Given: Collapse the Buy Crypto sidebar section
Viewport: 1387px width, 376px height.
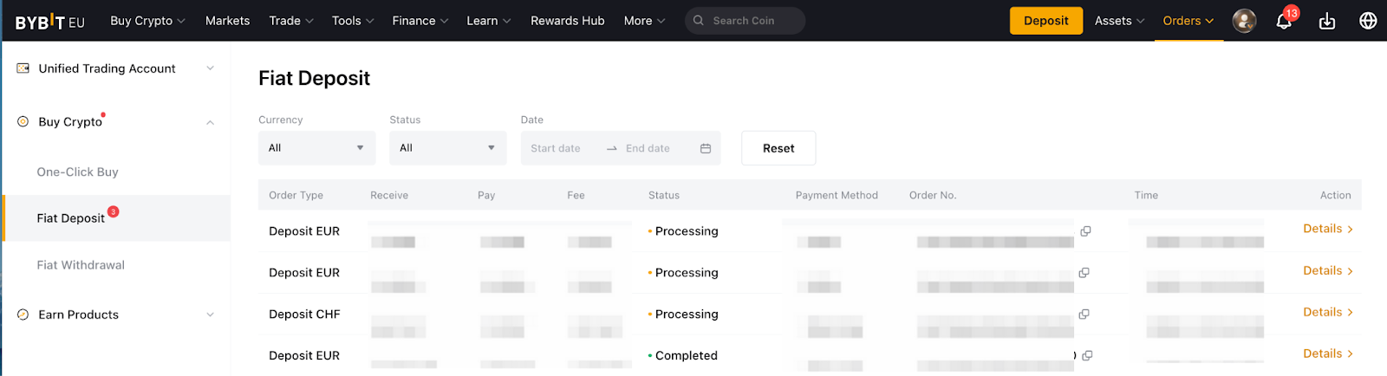Looking at the screenshot, I should [x=210, y=122].
